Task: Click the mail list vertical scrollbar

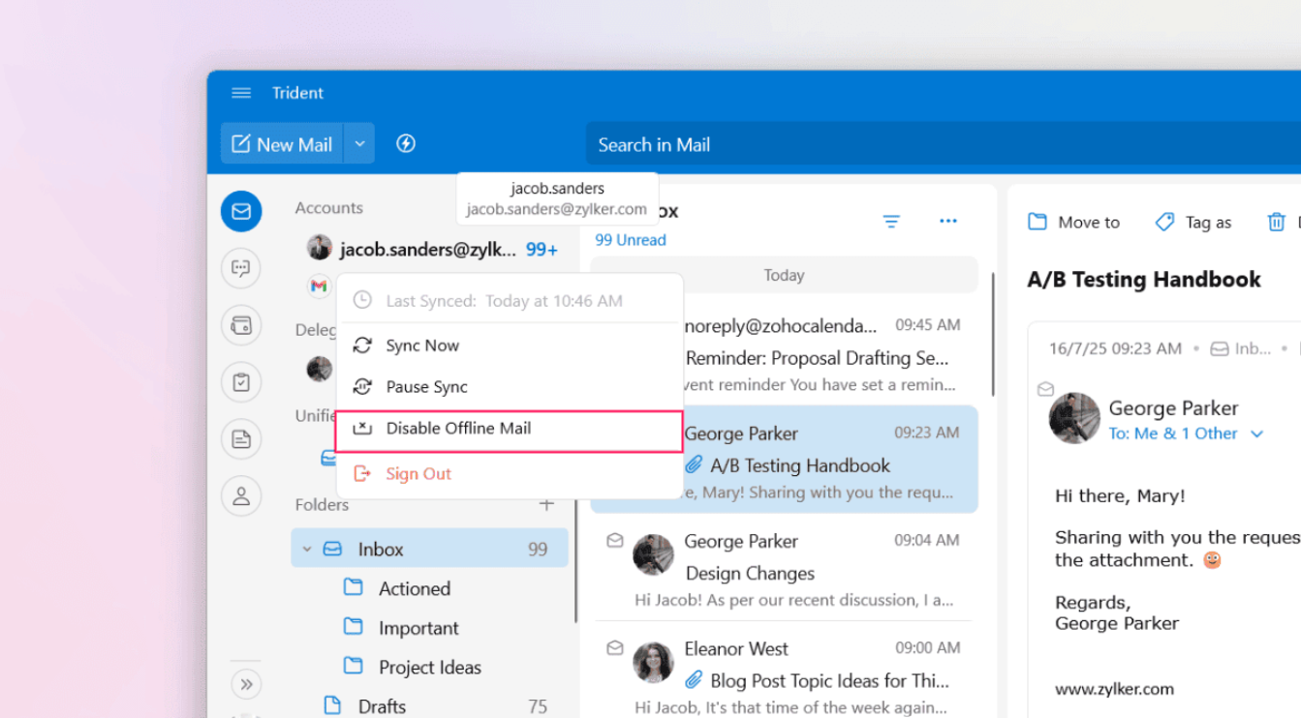Action: coord(993,334)
